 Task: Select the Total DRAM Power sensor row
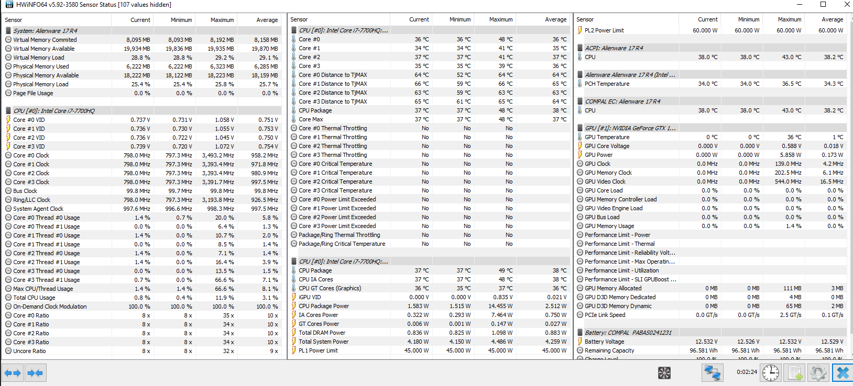pos(322,333)
